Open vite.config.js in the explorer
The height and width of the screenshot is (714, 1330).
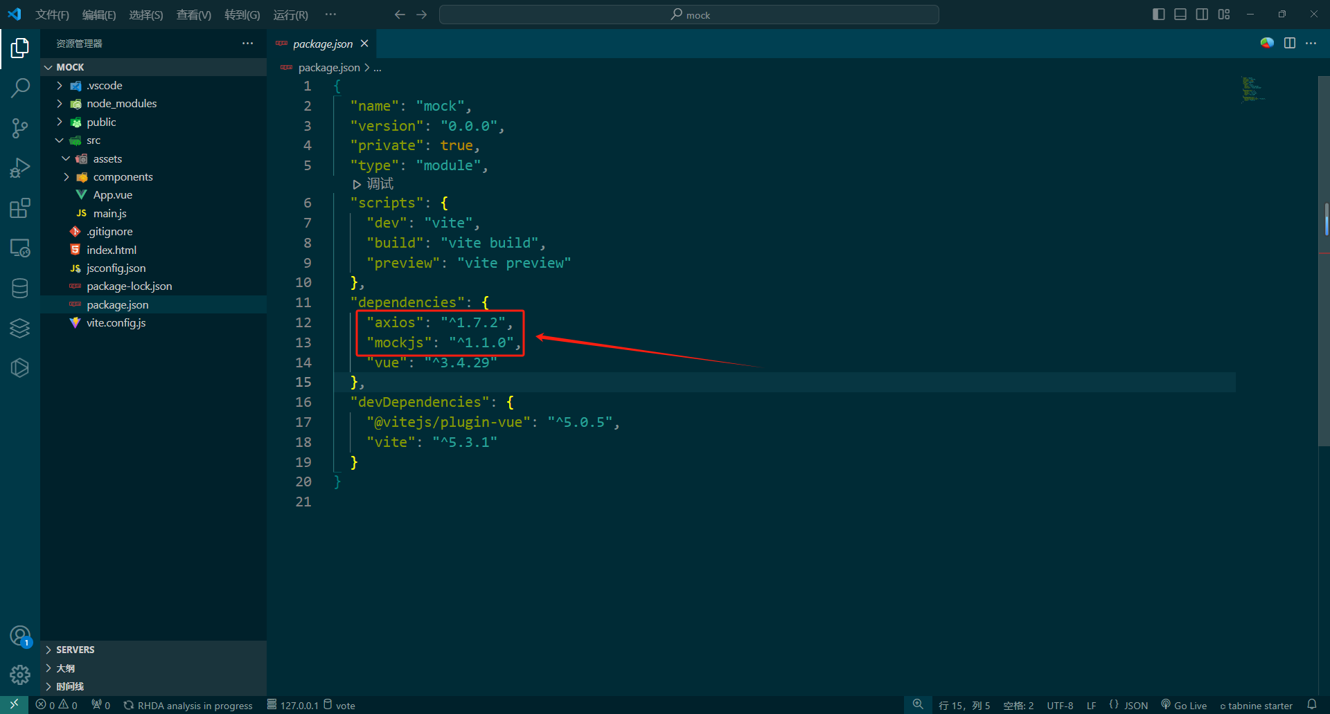click(116, 323)
